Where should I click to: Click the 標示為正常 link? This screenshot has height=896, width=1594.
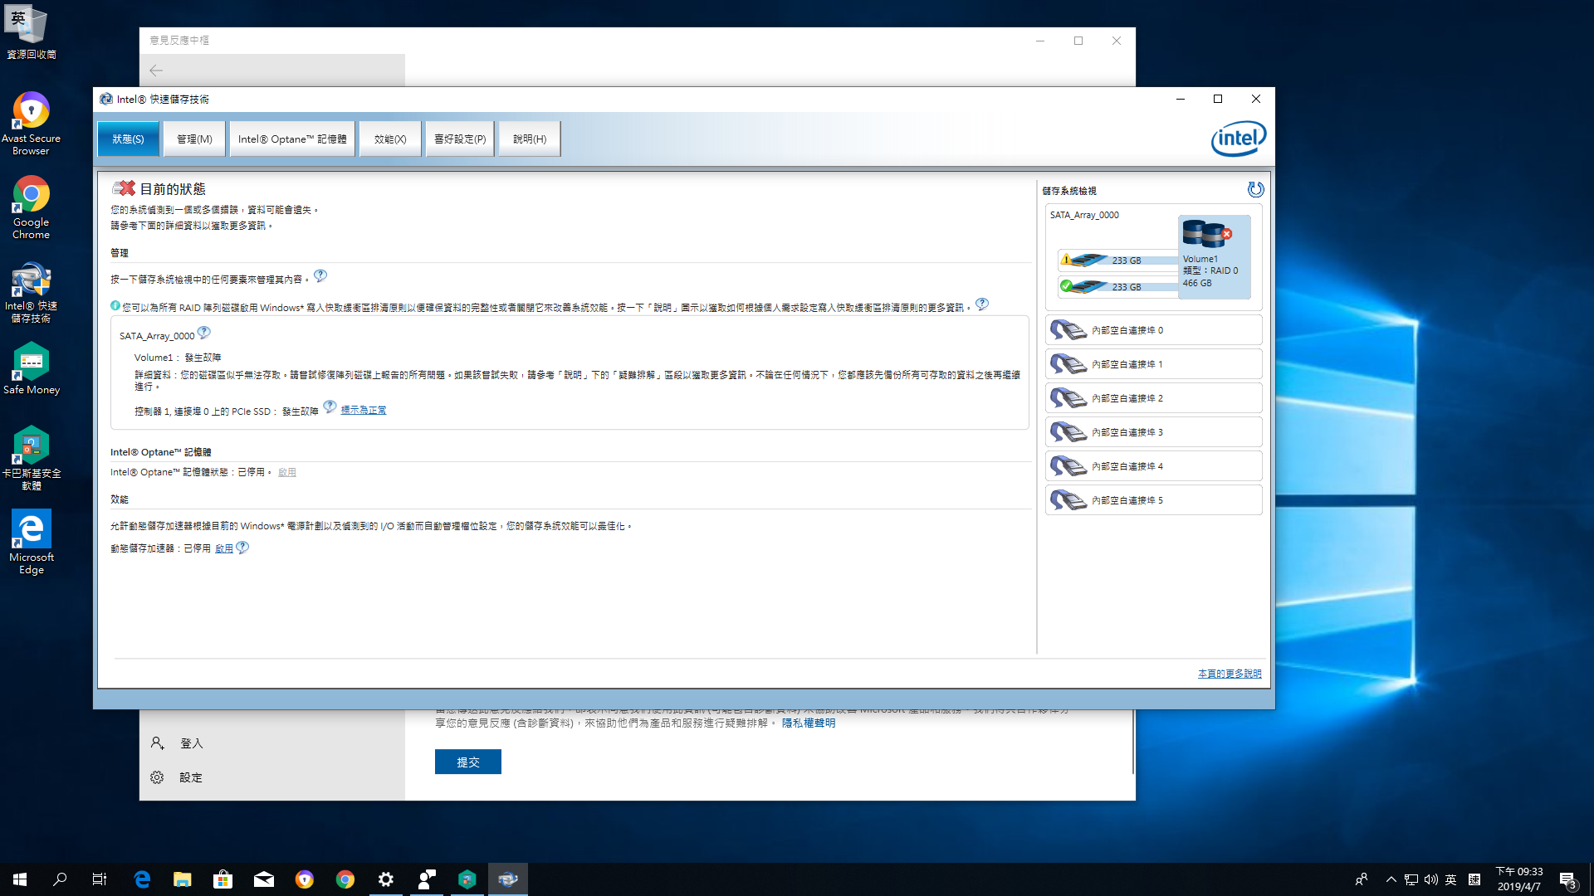click(x=363, y=411)
